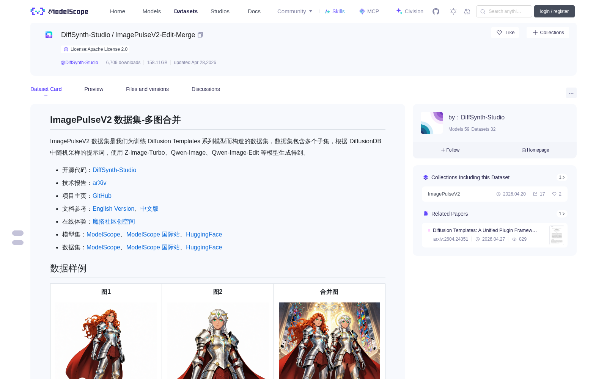Switch to Preview tab

(x=94, y=89)
